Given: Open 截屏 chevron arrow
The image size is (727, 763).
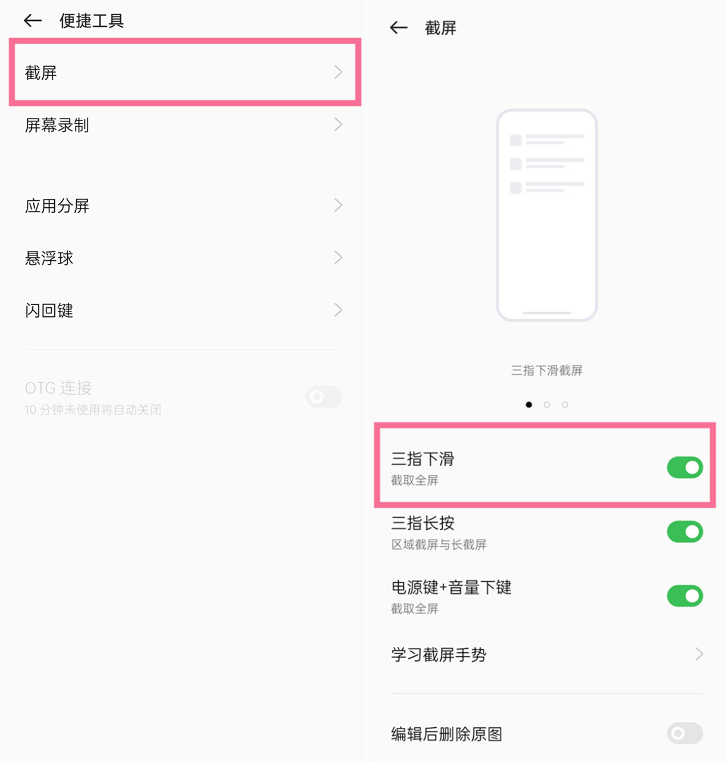Looking at the screenshot, I should click(338, 72).
